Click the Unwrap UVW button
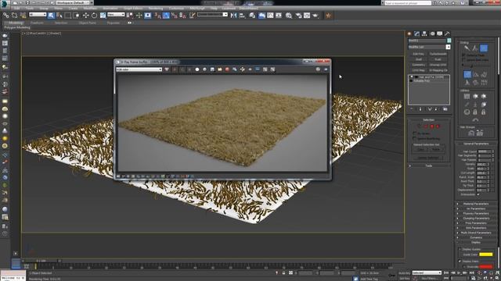The height and width of the screenshot is (281, 501). (x=438, y=65)
